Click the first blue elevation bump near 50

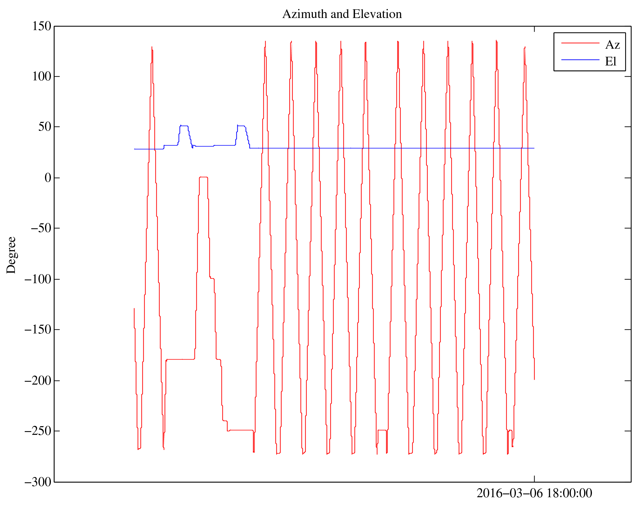tap(184, 126)
